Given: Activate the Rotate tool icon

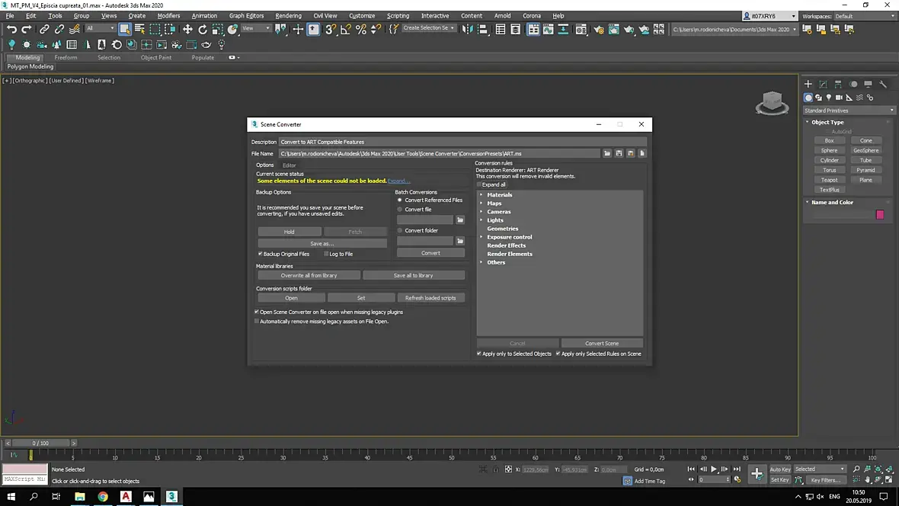Looking at the screenshot, I should [203, 29].
